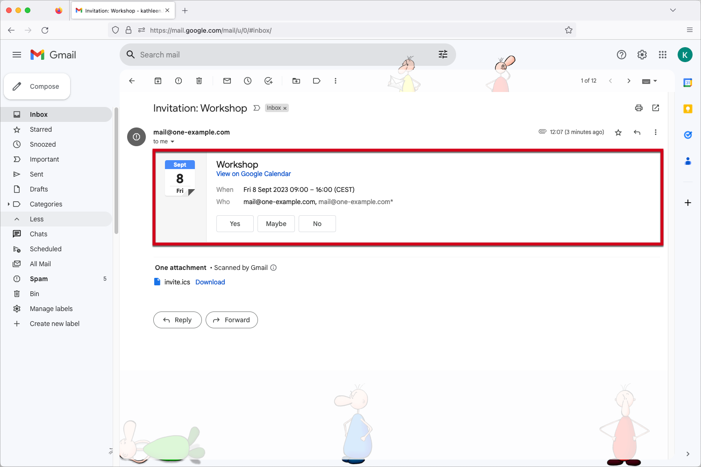Mark the email as unread
Screen dimensions: 701x467
227,80
